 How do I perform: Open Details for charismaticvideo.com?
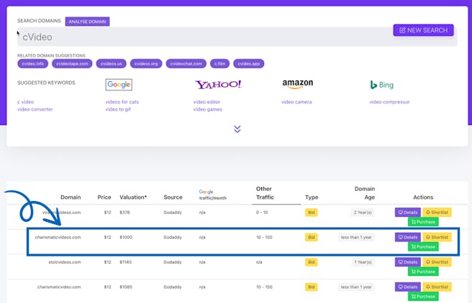pos(407,287)
